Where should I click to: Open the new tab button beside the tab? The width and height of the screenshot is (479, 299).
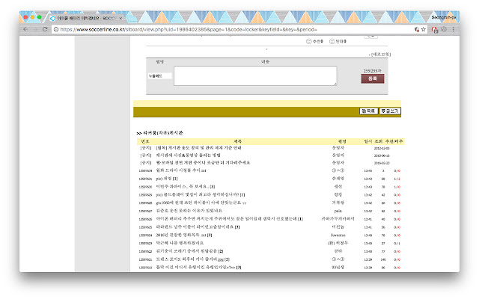point(132,18)
